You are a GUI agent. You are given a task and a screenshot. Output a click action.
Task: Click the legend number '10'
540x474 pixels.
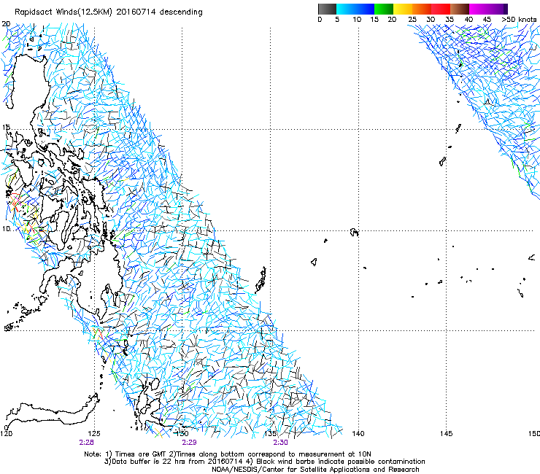click(357, 20)
